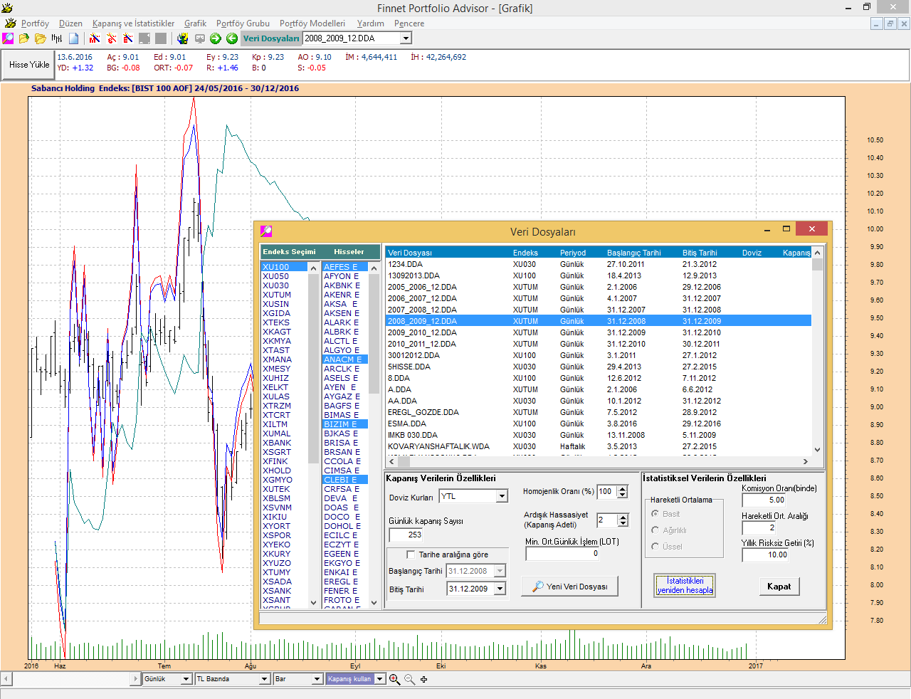Click the wand icon labeled E
The height and width of the screenshot is (699, 911).
point(128,38)
